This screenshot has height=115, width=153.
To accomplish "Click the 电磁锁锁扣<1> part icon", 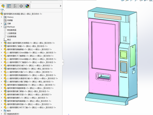I will pos(5,75).
